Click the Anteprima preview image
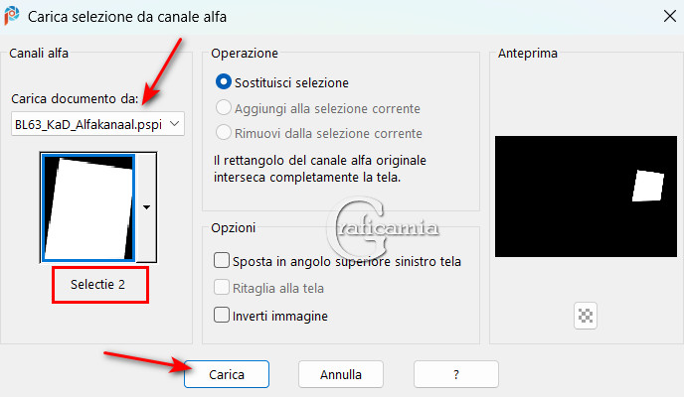Viewport: 684px width, 397px height. coord(586,197)
